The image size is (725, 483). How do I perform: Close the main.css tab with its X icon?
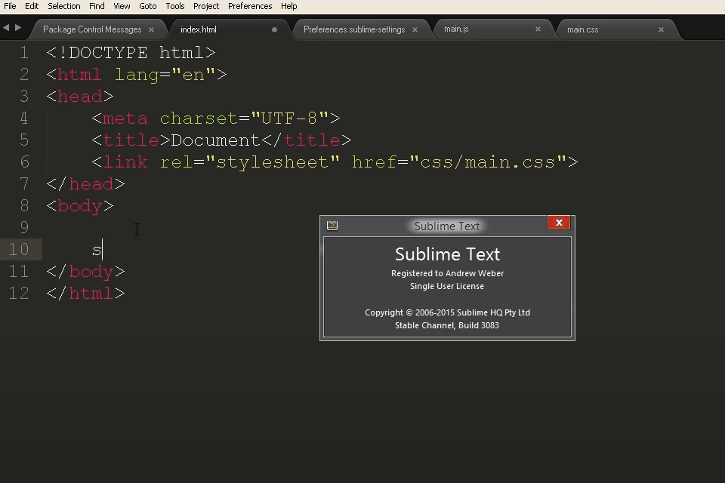click(x=661, y=29)
